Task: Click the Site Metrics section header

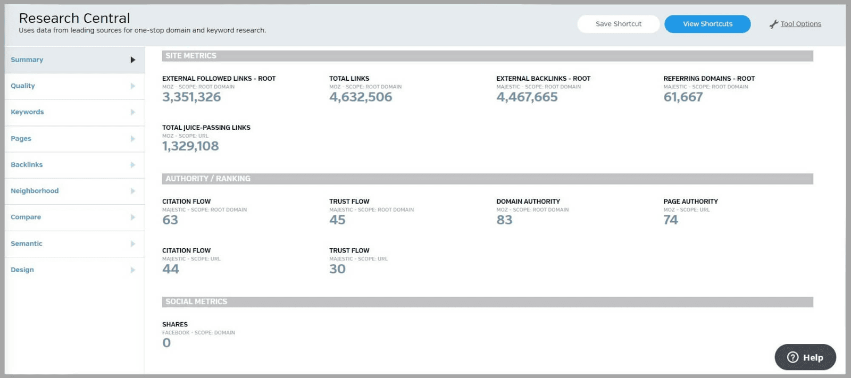Action: 487,56
